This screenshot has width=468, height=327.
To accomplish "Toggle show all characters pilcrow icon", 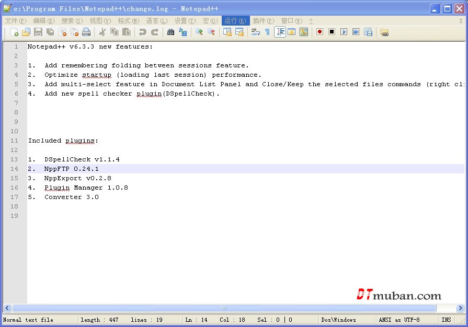I will tap(267, 32).
